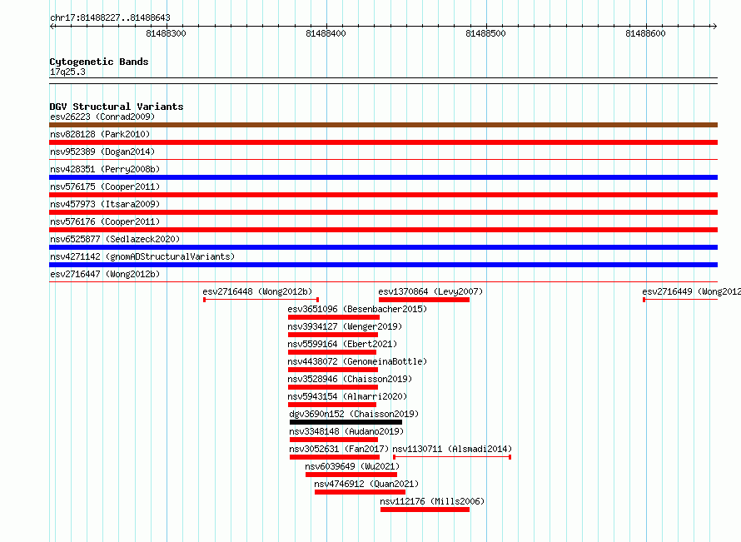
Task: Open the esv1370864 (Levy2007) label
Action: [430, 291]
